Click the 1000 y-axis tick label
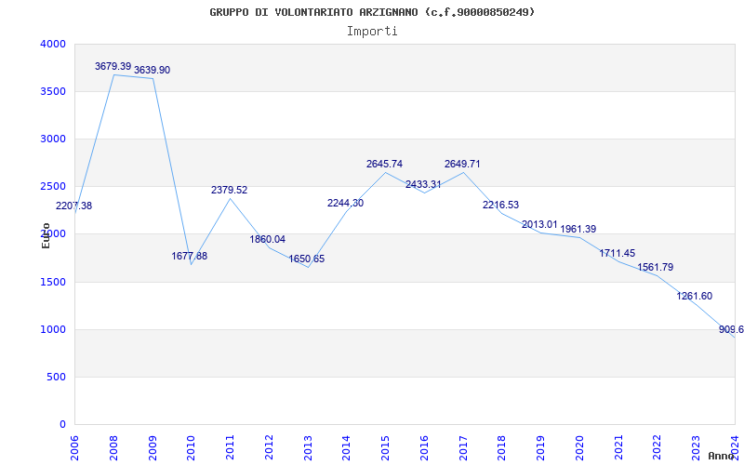Image resolution: width=744 pixels, height=465 pixels. [53, 330]
